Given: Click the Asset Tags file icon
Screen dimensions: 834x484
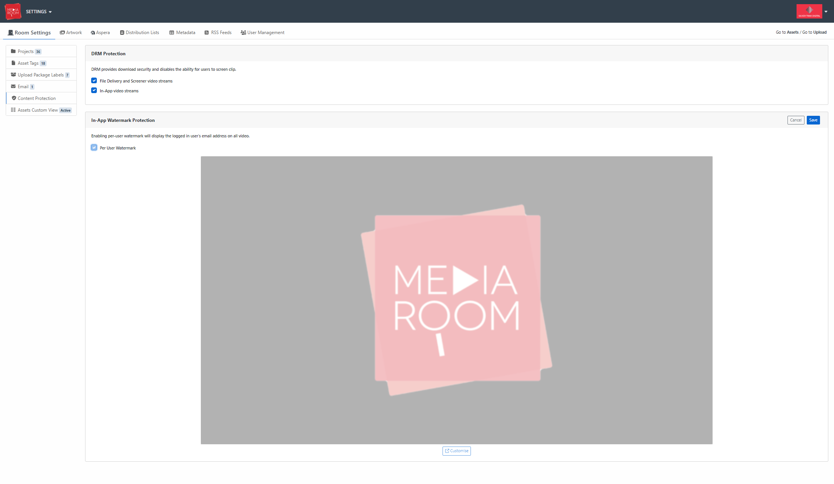Looking at the screenshot, I should point(13,63).
